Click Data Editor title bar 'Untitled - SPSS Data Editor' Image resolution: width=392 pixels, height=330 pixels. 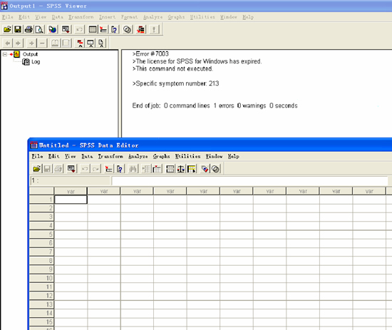[88, 145]
